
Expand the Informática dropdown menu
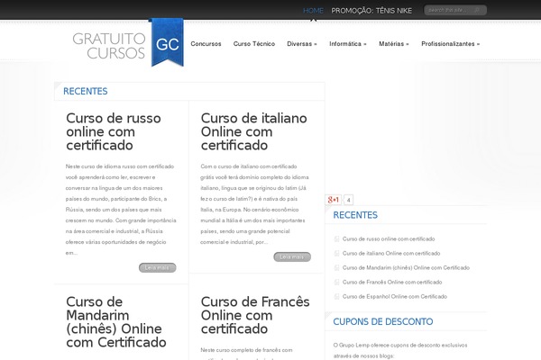[x=348, y=44]
